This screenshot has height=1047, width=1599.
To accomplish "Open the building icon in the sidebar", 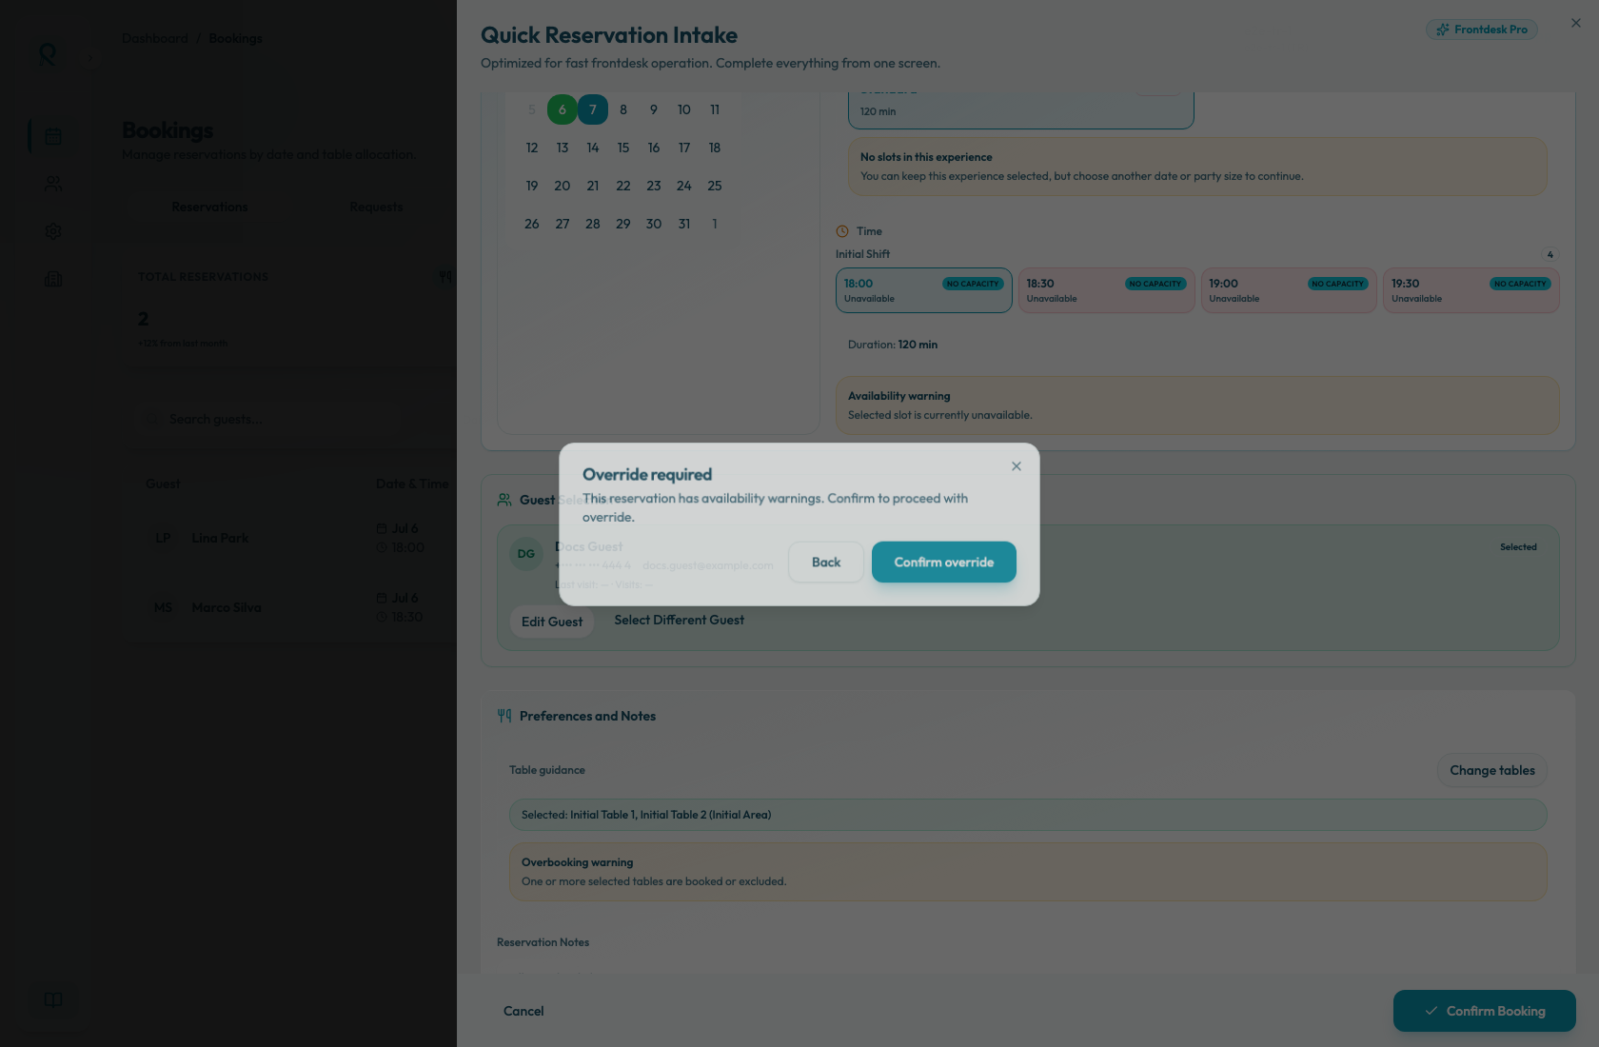I will [53, 279].
